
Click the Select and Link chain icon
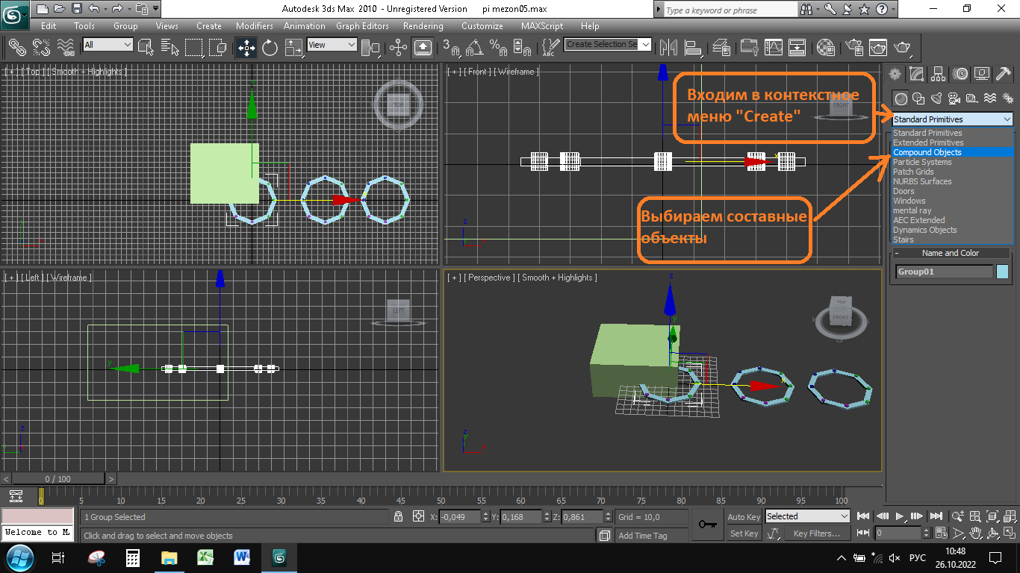coord(17,47)
